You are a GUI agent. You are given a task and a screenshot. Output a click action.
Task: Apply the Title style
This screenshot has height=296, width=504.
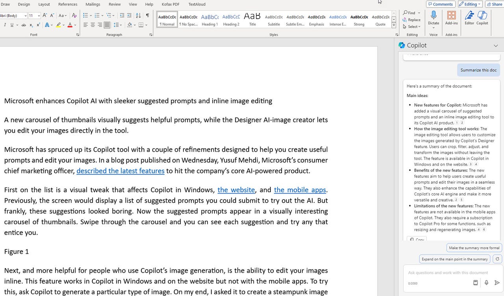(x=252, y=20)
